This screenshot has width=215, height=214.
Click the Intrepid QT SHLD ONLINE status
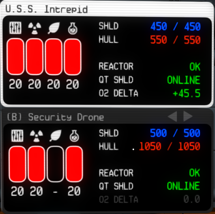pos(183,80)
